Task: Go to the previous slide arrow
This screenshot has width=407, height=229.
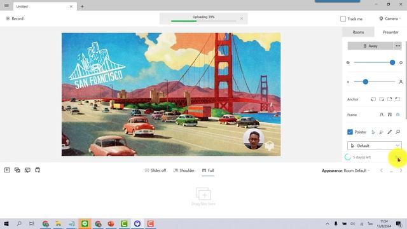Action: 382,170
